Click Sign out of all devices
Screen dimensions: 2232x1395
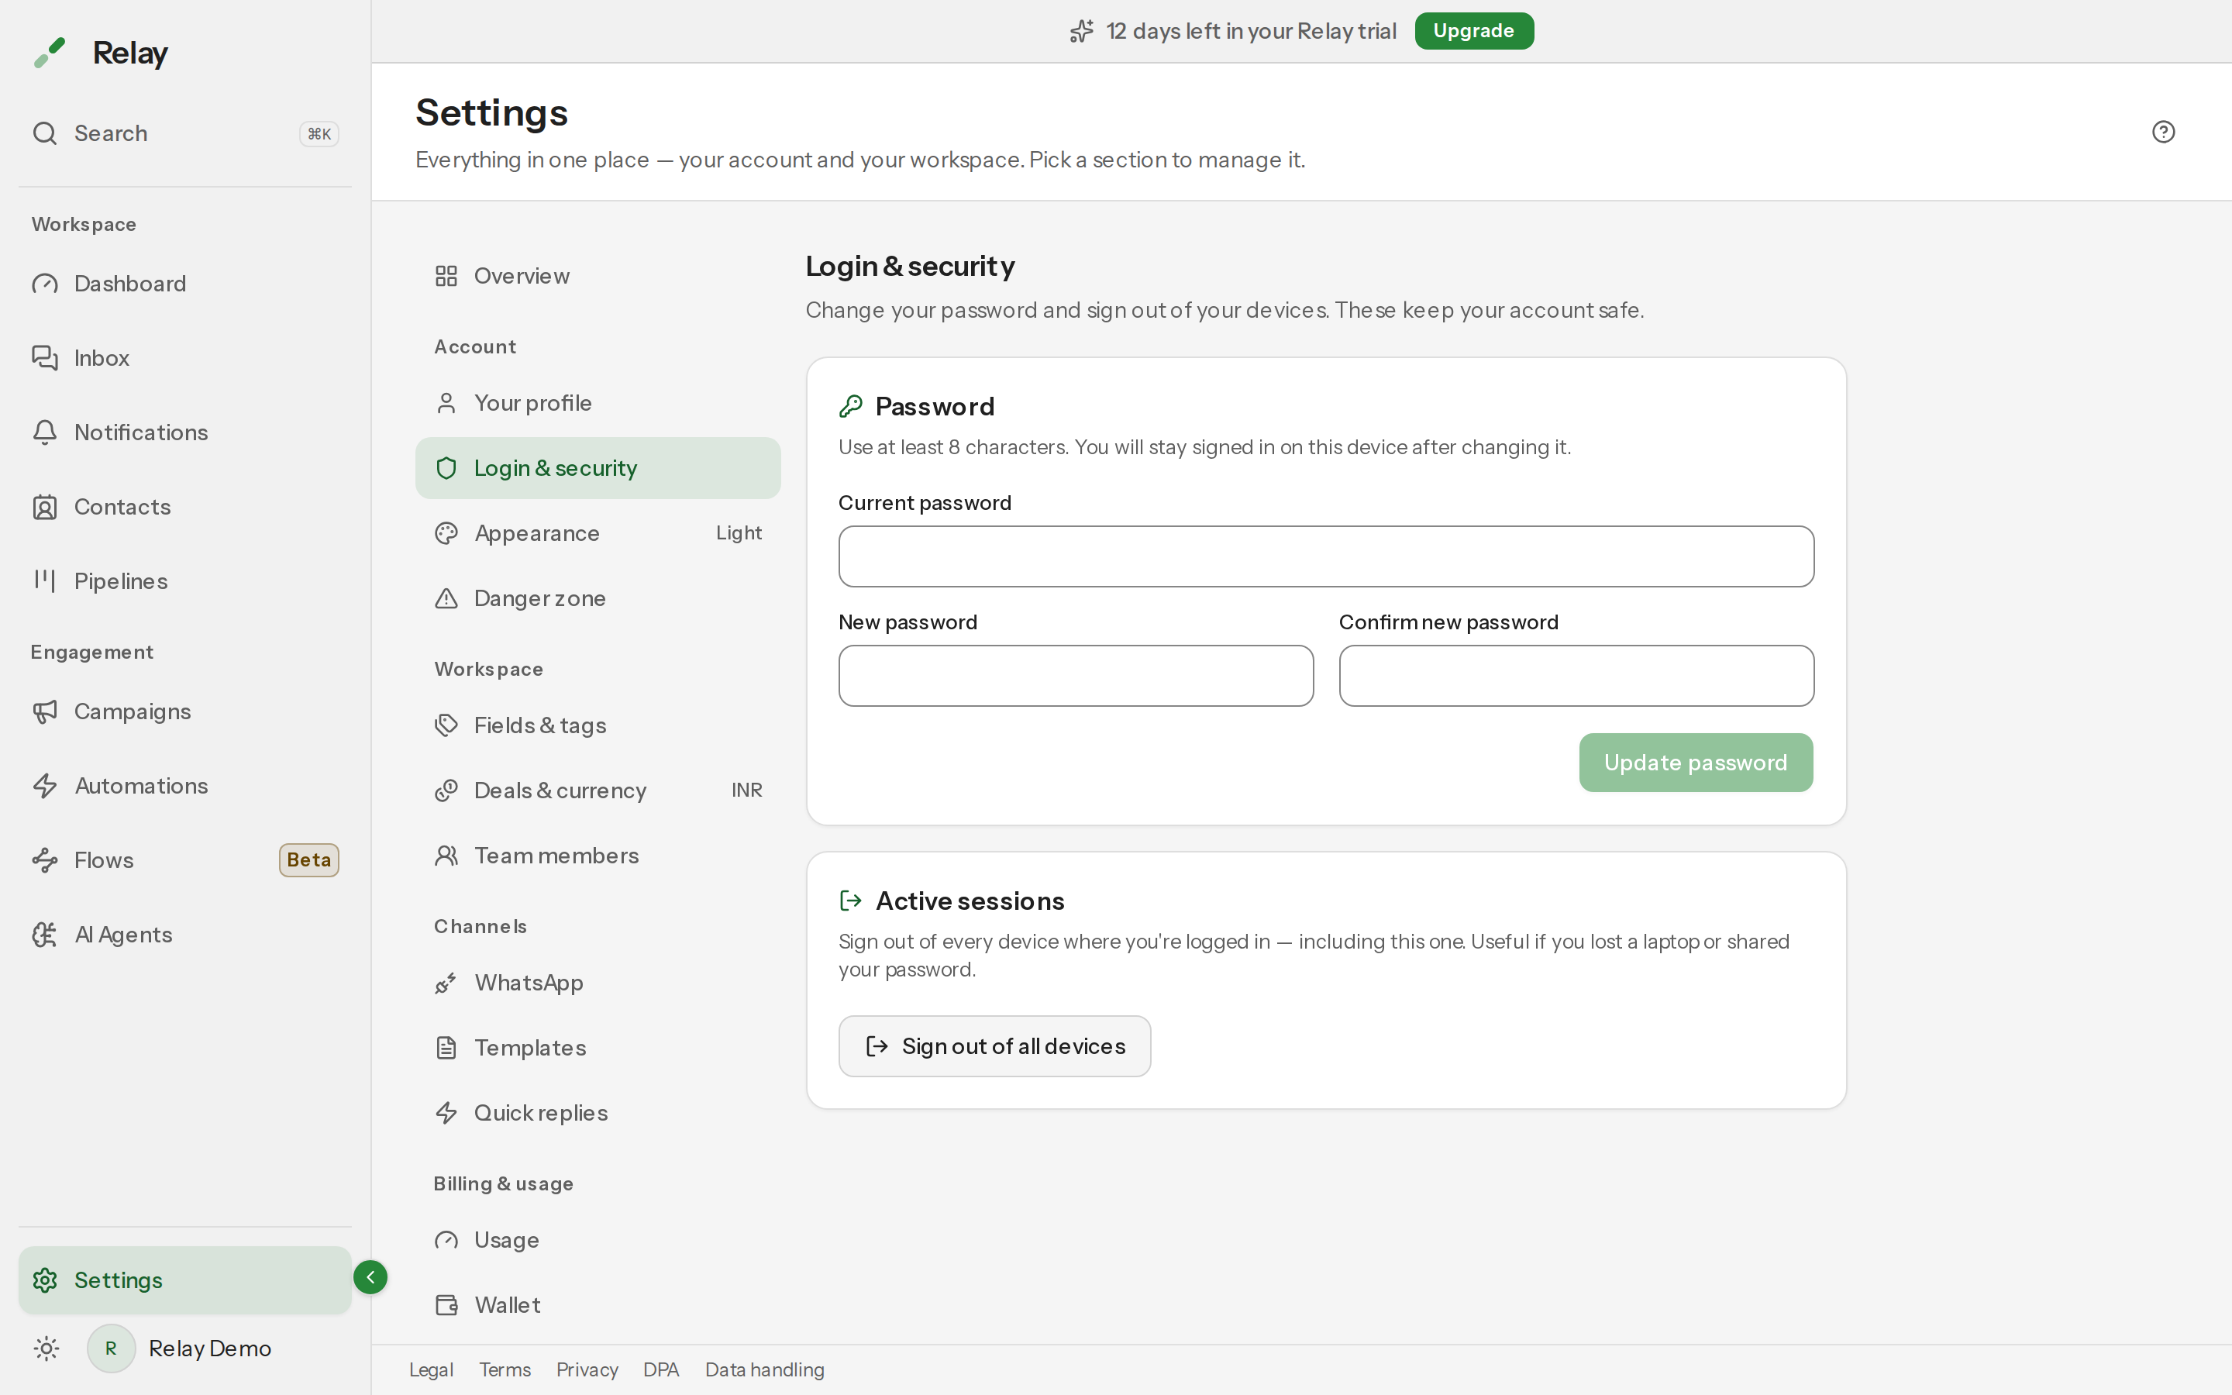coord(994,1046)
